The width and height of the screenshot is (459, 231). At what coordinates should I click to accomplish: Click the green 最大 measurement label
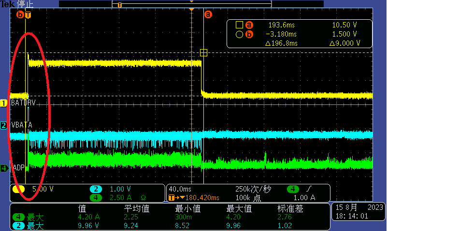tap(35, 217)
